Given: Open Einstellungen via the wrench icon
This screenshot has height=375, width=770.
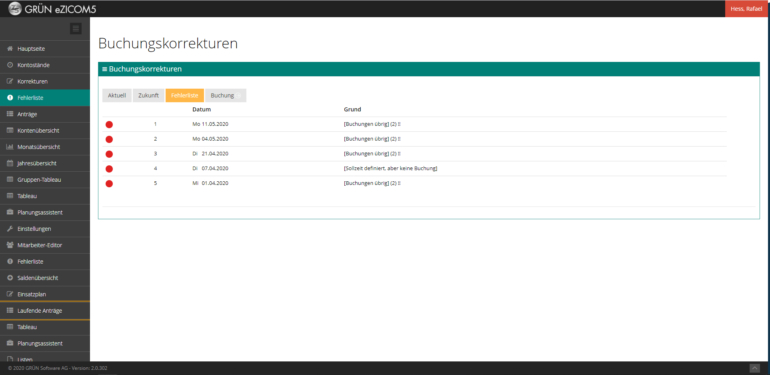Looking at the screenshot, I should [10, 228].
